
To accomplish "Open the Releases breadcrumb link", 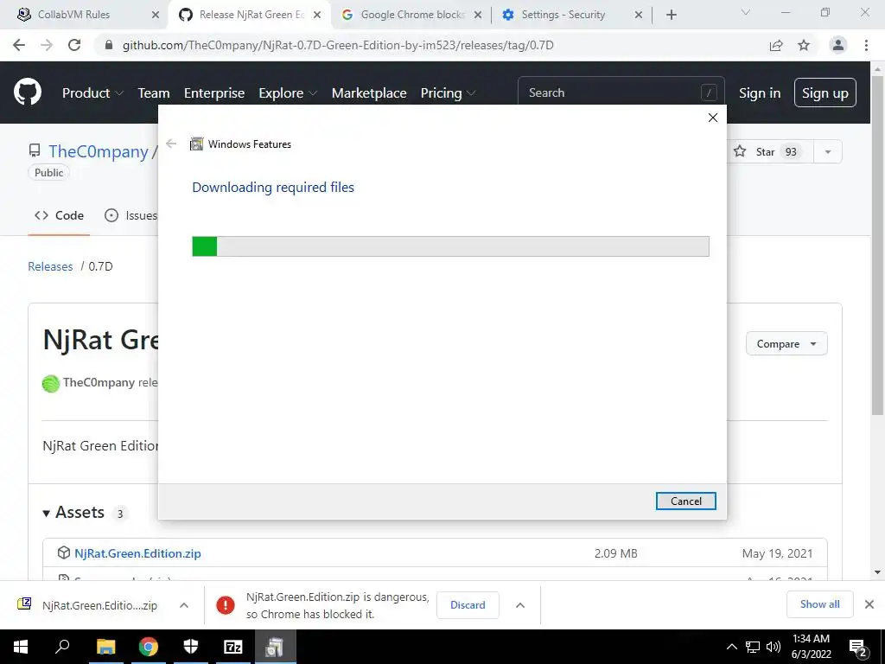I will tap(50, 266).
